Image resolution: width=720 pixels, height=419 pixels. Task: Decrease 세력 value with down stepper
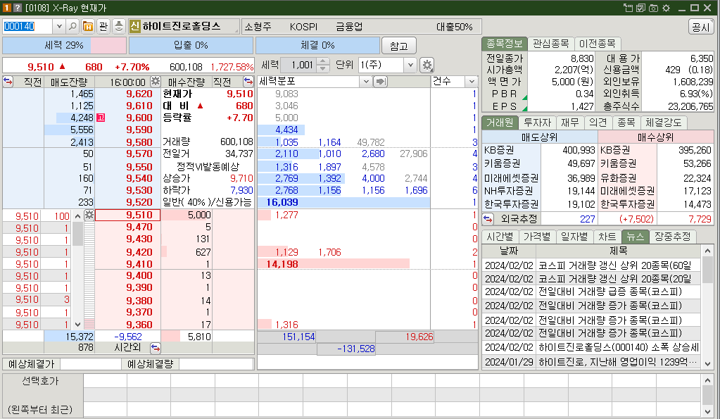323,68
